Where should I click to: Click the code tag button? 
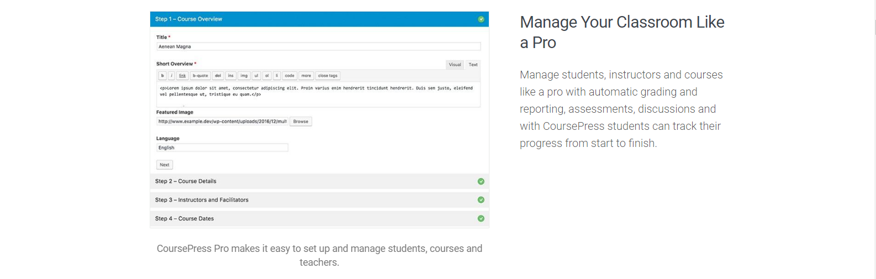pos(289,76)
